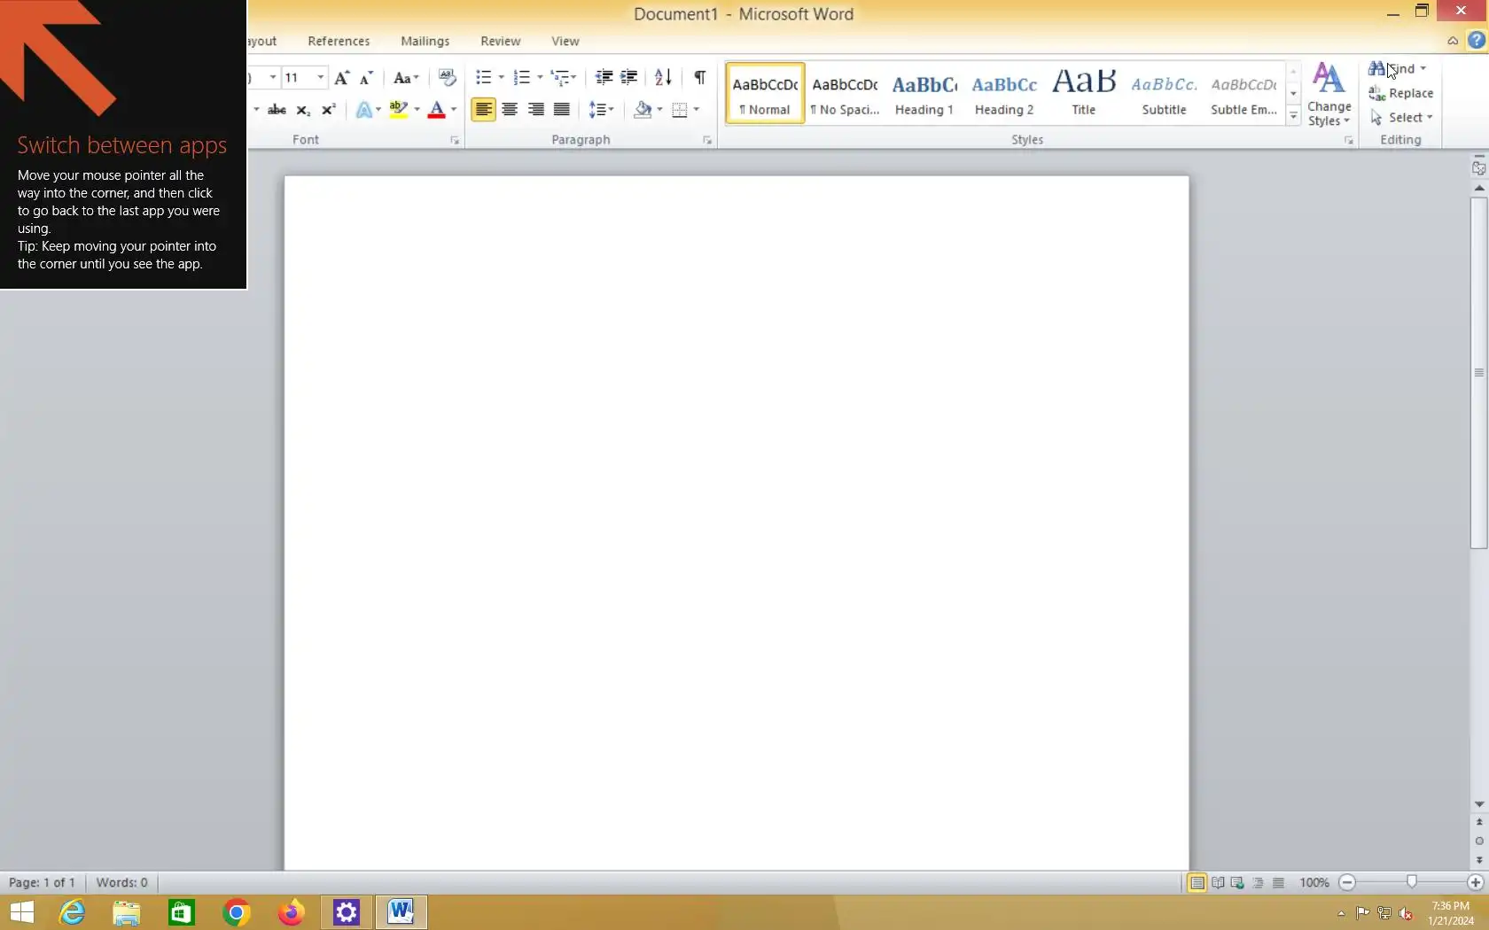The height and width of the screenshot is (930, 1489).
Task: Apply the Heading 1 style
Action: 924,93
